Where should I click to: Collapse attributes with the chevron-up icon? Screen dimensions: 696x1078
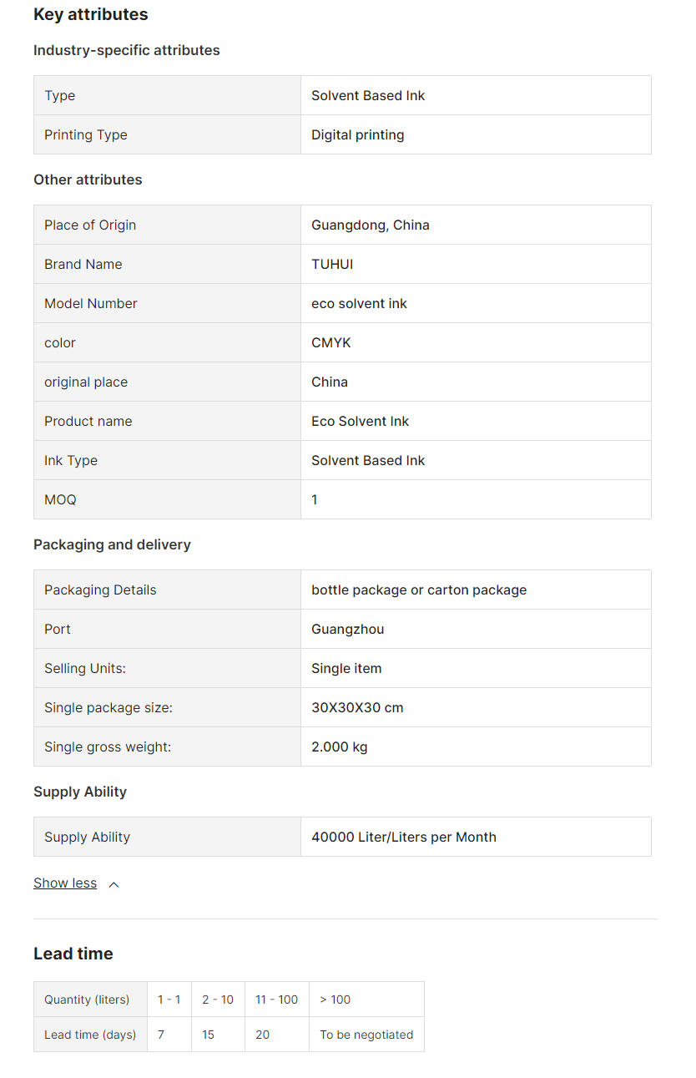pyautogui.click(x=113, y=884)
